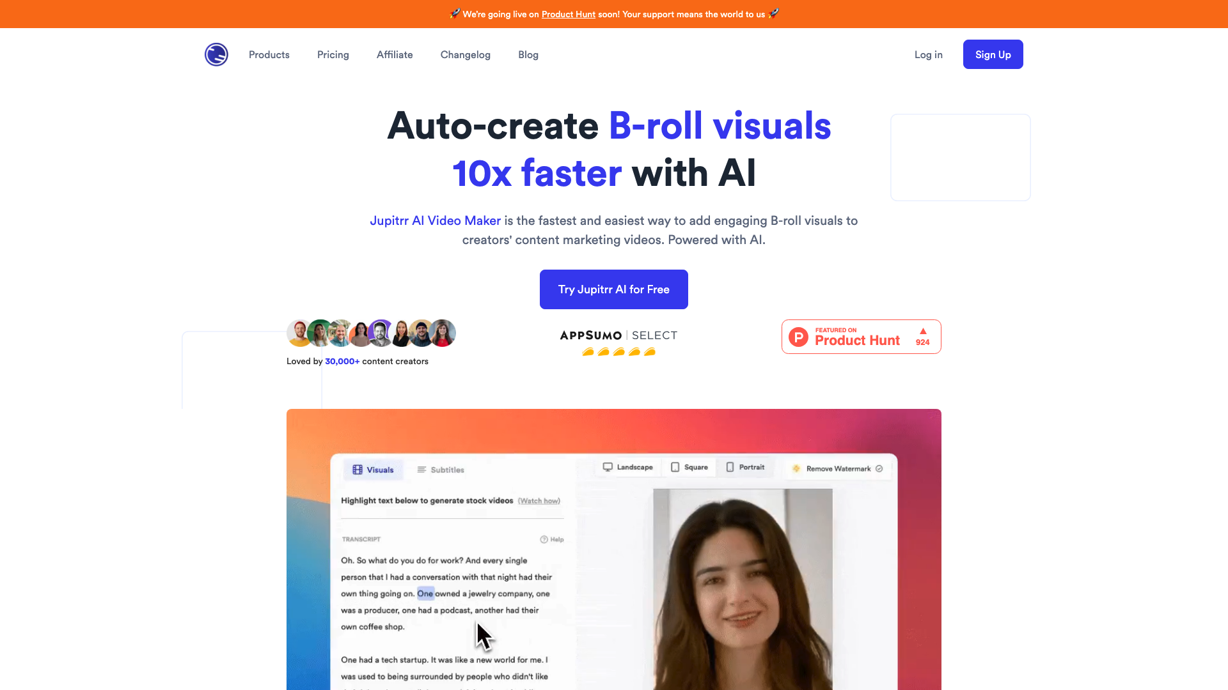
Task: Click the Jupitrr dolphin logo icon
Action: [216, 54]
